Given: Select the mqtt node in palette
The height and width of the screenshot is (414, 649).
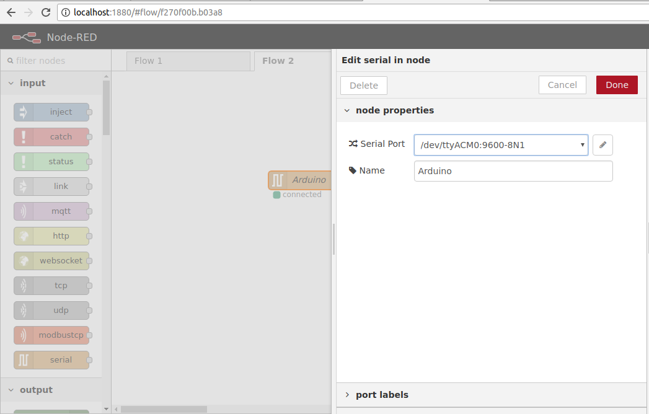Looking at the screenshot, I should click(51, 211).
